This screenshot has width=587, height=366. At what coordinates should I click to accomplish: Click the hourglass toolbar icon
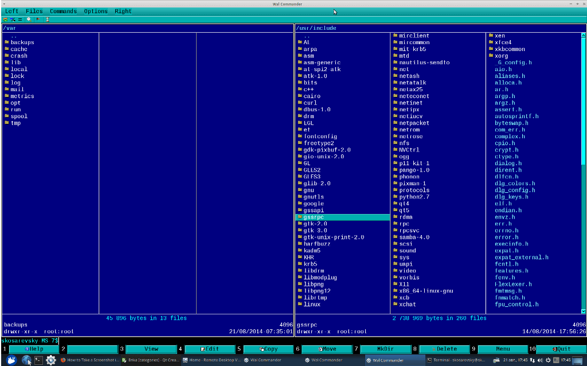pyautogui.click(x=48, y=19)
